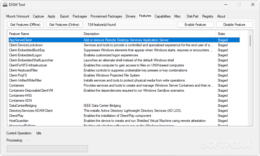Click the operation progress bar
Screen dimensions: 260x156
click(x=47, y=149)
